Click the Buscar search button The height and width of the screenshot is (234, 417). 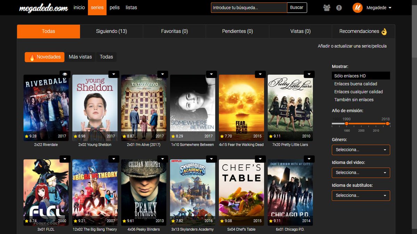[x=297, y=8]
